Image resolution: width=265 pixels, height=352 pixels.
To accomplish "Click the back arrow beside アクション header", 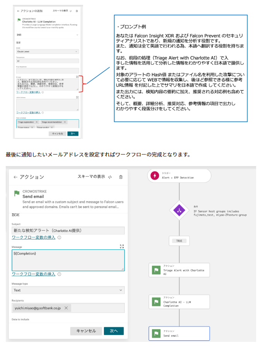I will (15, 177).
